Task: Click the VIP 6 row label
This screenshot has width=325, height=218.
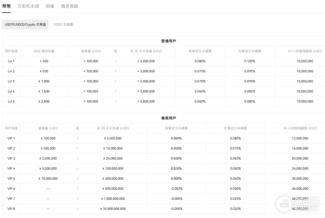Action: pyautogui.click(x=11, y=188)
